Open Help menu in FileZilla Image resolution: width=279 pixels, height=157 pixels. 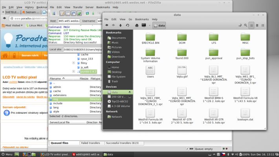coord(115,7)
